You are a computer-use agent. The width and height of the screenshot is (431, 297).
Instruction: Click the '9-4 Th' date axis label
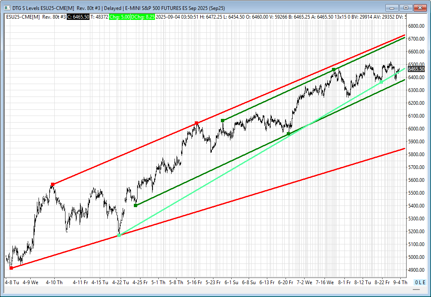point(400,282)
